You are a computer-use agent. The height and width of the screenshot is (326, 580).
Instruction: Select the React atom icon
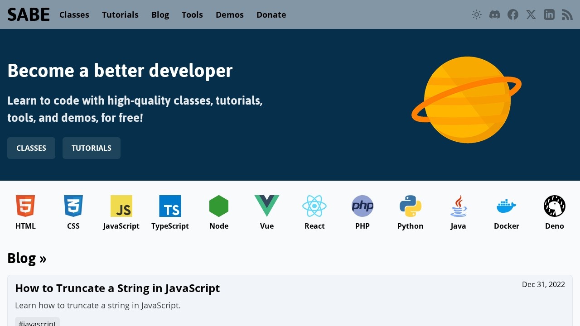314,206
